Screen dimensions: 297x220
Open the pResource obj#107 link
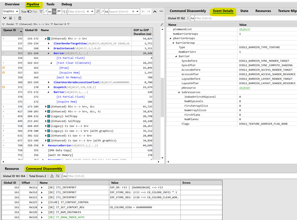245,88
